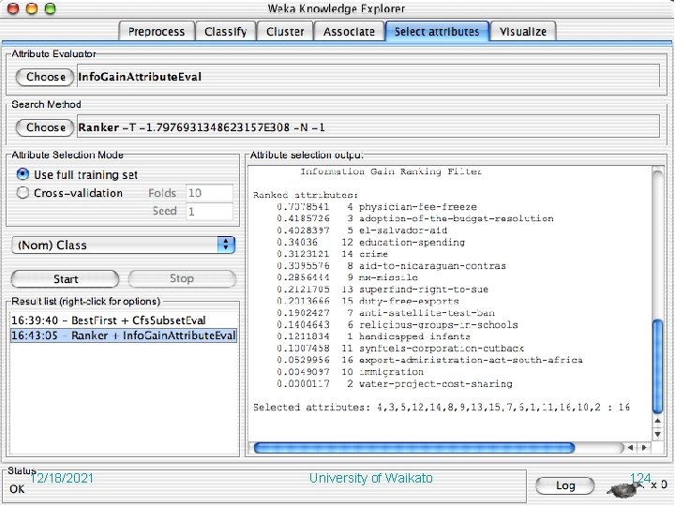Click the Seed input field
The height and width of the screenshot is (506, 675).
209,211
